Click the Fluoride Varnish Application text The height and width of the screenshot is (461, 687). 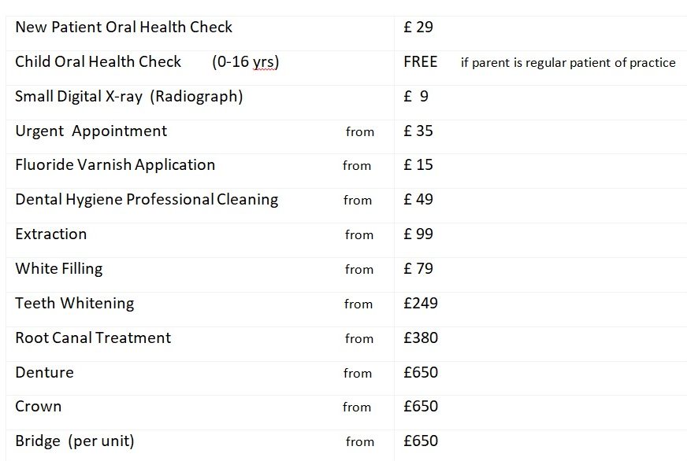(115, 165)
